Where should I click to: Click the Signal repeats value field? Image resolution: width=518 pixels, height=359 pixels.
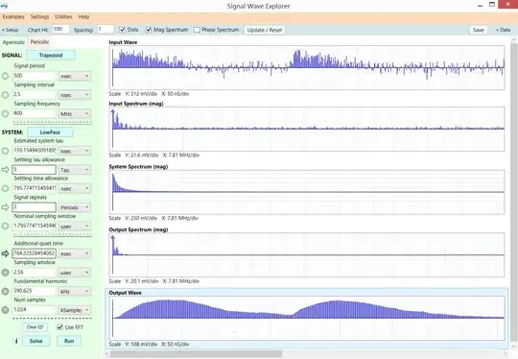tap(34, 207)
